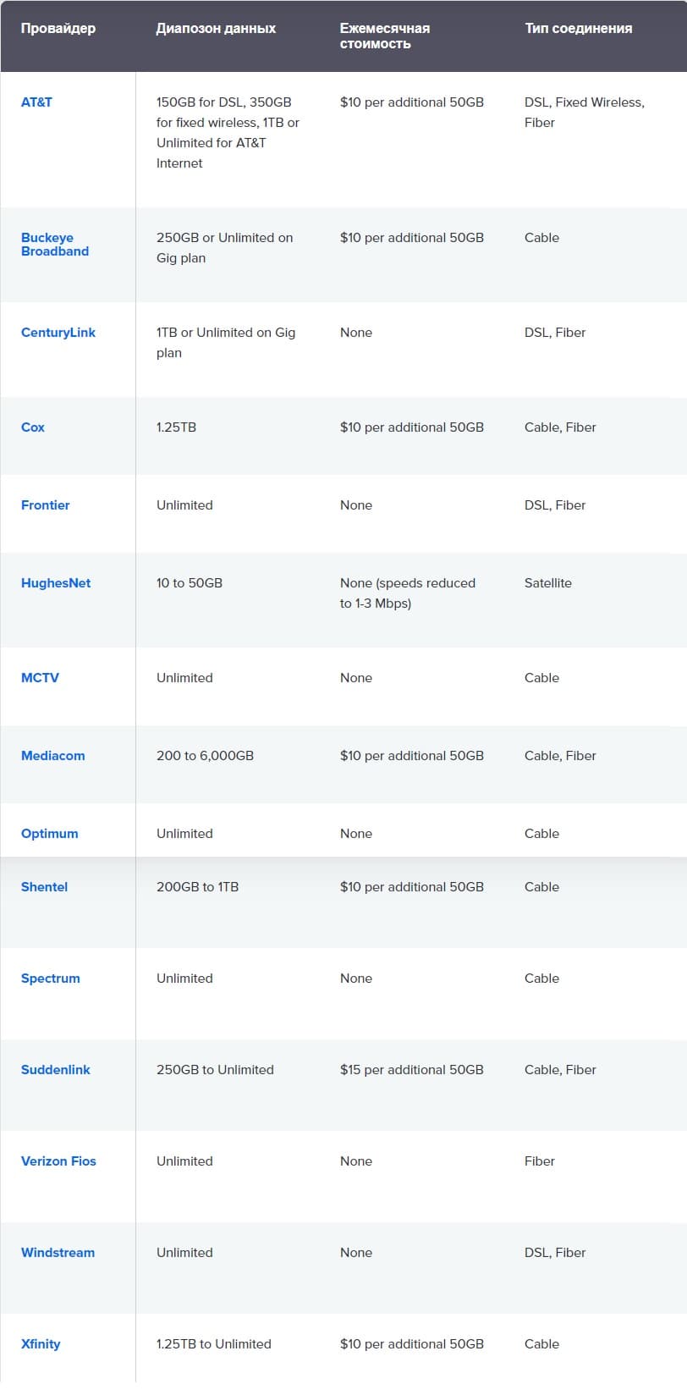Click the Провайдер column header

point(58,28)
